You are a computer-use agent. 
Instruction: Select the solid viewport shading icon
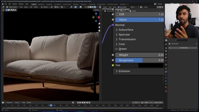tap(90, 7)
